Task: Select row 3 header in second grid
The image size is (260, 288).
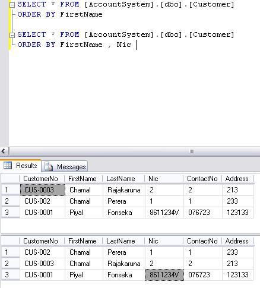Action: click(x=11, y=275)
